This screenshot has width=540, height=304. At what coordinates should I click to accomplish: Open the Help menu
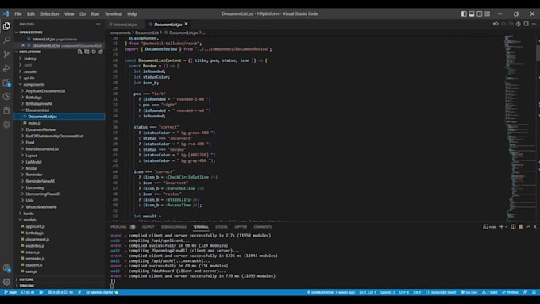click(x=133, y=13)
